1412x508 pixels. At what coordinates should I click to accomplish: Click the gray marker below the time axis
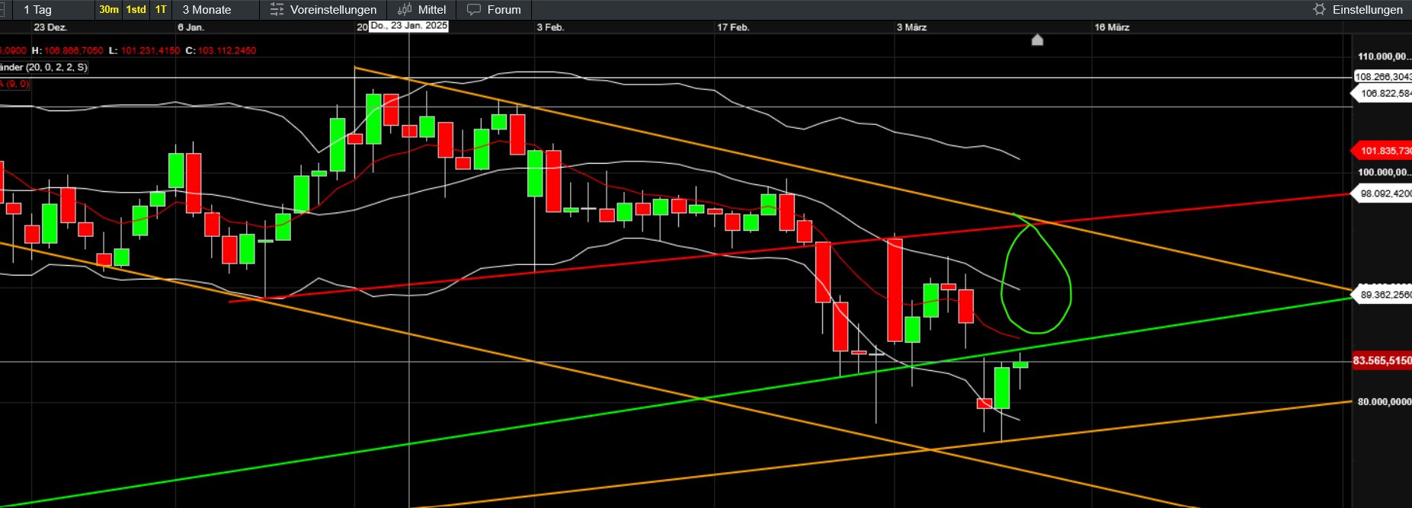1037,40
